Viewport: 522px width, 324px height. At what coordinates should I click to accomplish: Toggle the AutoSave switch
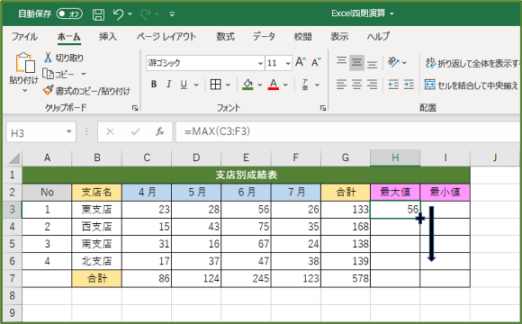click(x=69, y=14)
